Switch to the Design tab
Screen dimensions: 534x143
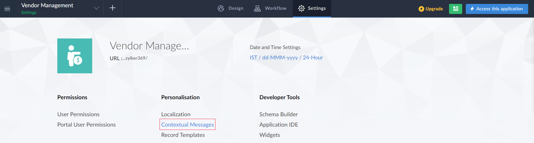[x=231, y=8]
